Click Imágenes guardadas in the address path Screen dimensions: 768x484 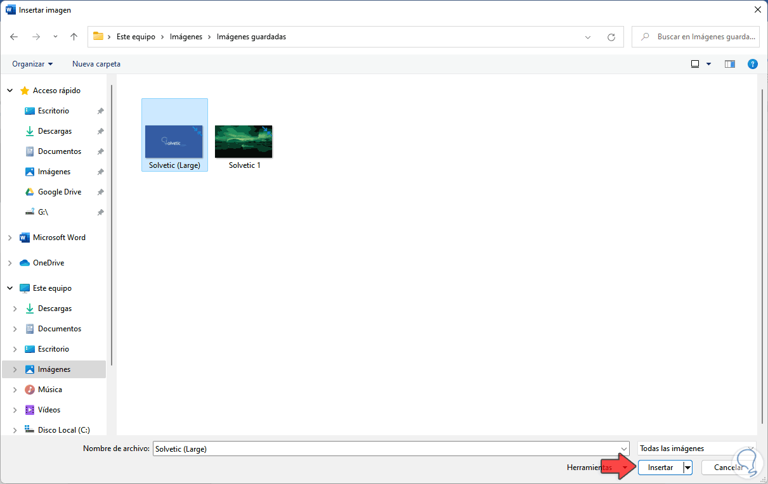coord(251,37)
